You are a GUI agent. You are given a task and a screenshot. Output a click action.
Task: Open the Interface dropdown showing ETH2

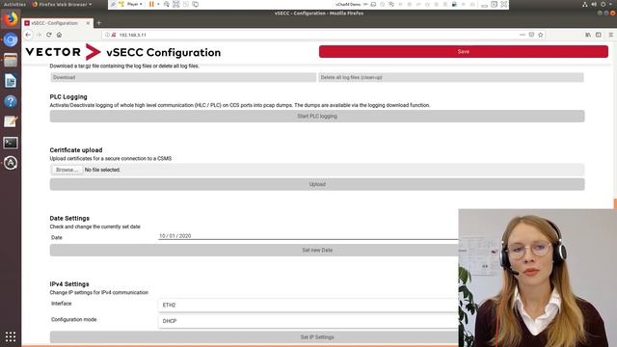pos(308,305)
